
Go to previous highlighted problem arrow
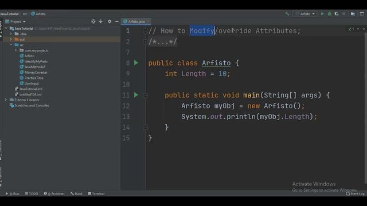pyautogui.click(x=358, y=29)
